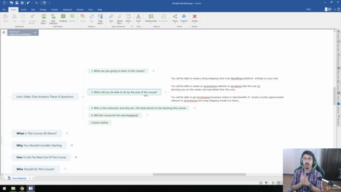Publish the map online

(184, 19)
